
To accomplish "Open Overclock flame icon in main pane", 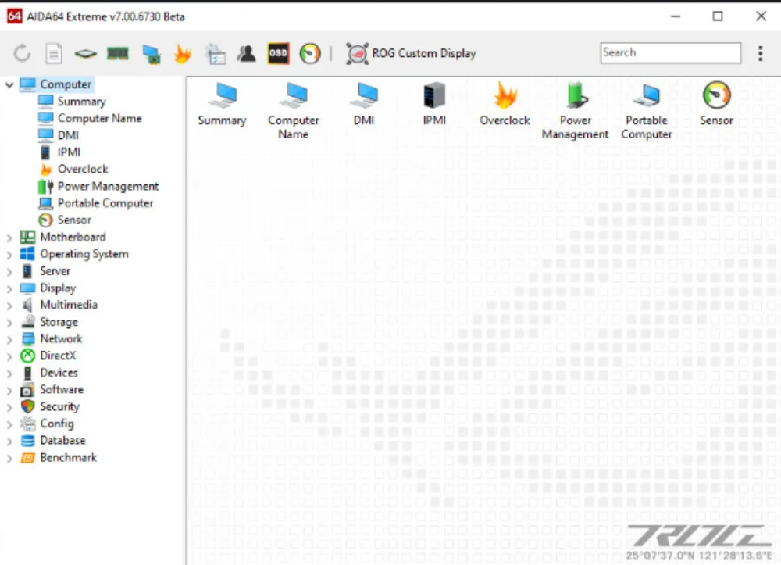I will [505, 105].
